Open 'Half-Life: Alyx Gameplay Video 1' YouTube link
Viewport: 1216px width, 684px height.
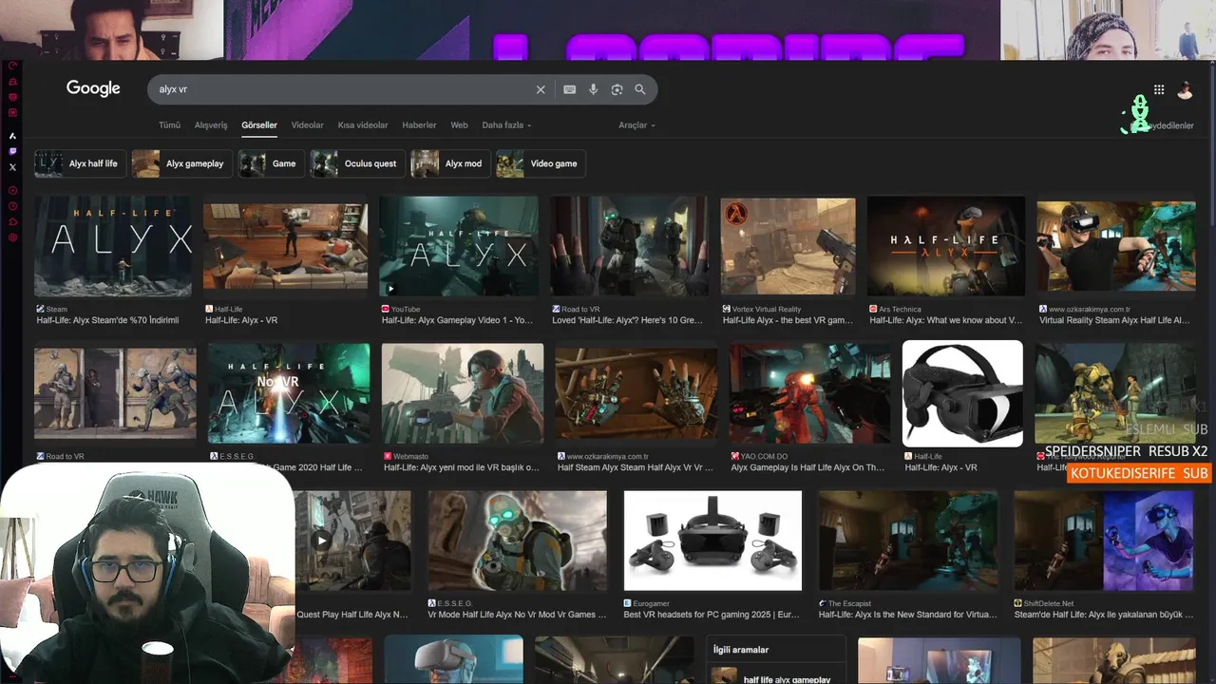459,320
